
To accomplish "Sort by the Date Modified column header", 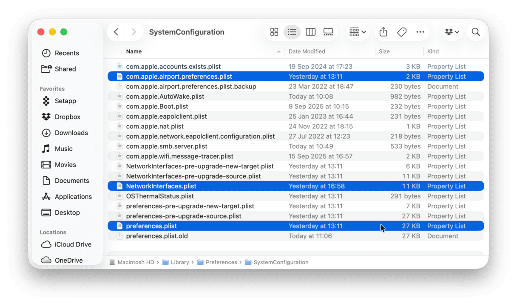I will (307, 51).
